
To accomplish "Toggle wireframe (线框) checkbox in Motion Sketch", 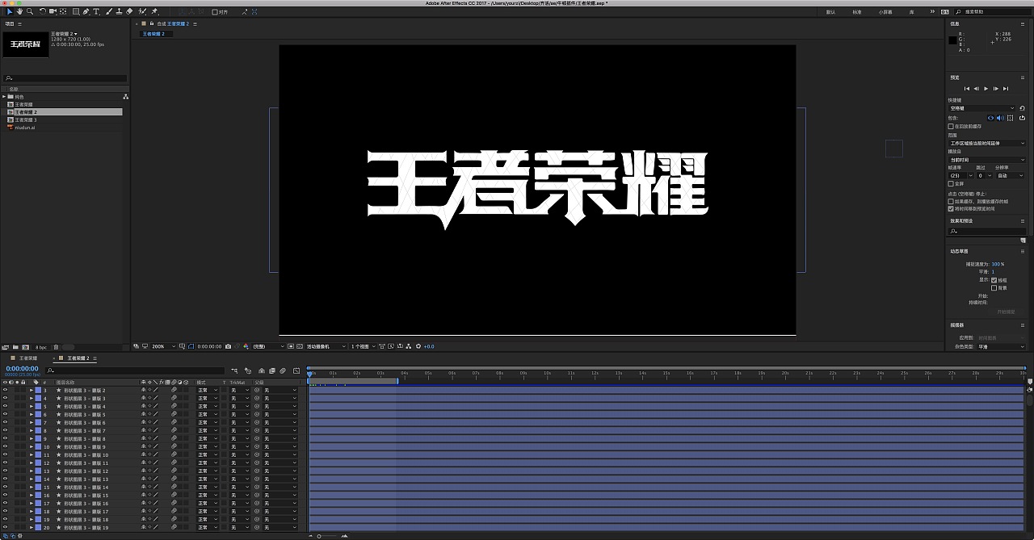I will (x=994, y=280).
